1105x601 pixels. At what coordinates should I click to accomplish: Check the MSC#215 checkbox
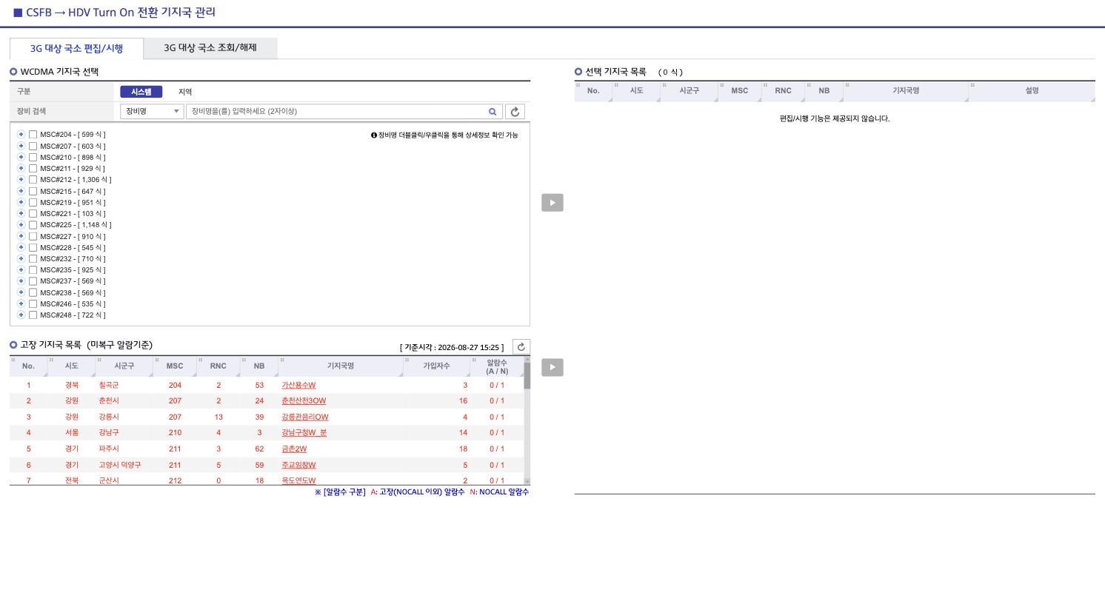coord(33,191)
